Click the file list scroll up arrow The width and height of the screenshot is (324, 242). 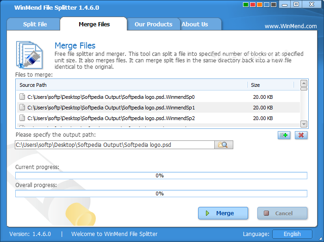pyautogui.click(x=304, y=84)
